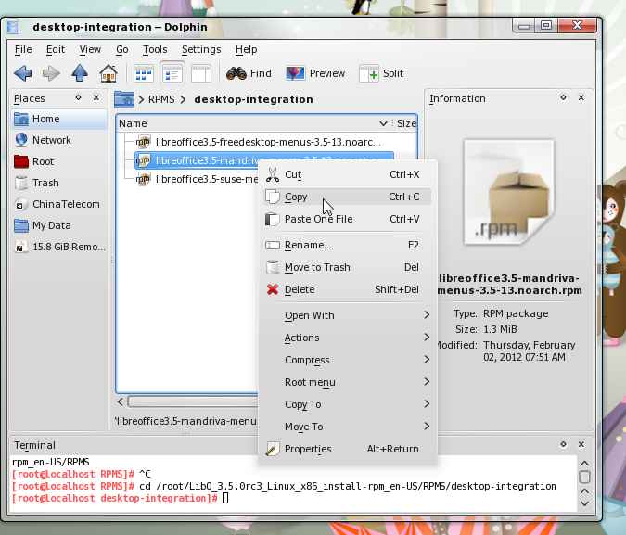This screenshot has height=535, width=626.
Task: Choose Paste One File
Action: (x=348, y=219)
